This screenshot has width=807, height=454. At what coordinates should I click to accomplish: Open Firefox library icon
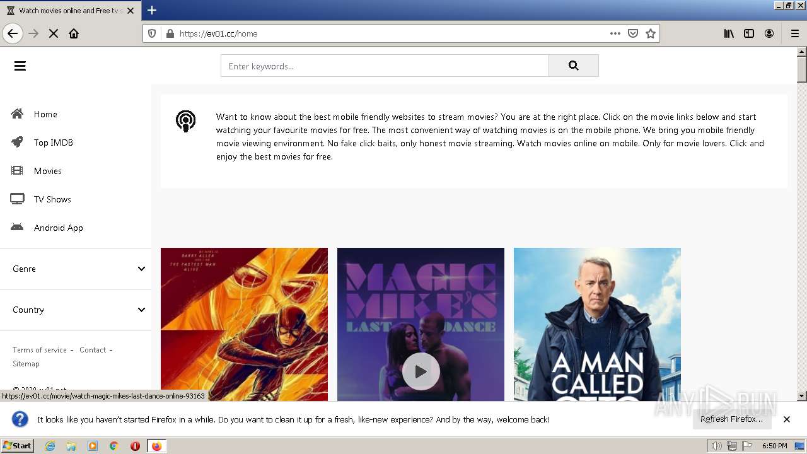(729, 33)
